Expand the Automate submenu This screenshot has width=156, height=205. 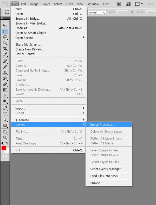49,120
